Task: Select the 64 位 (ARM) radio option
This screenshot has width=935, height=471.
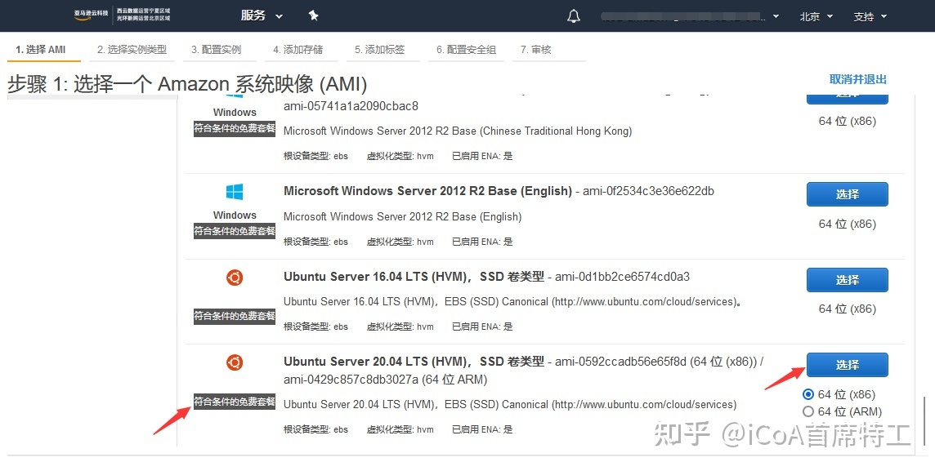Action: click(x=808, y=411)
